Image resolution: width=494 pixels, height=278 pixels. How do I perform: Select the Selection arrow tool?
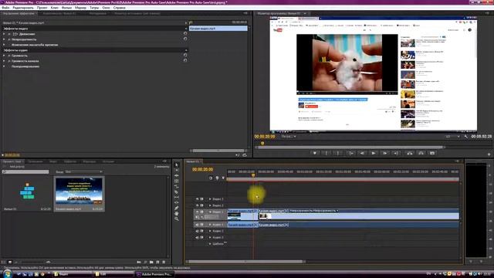[177, 164]
